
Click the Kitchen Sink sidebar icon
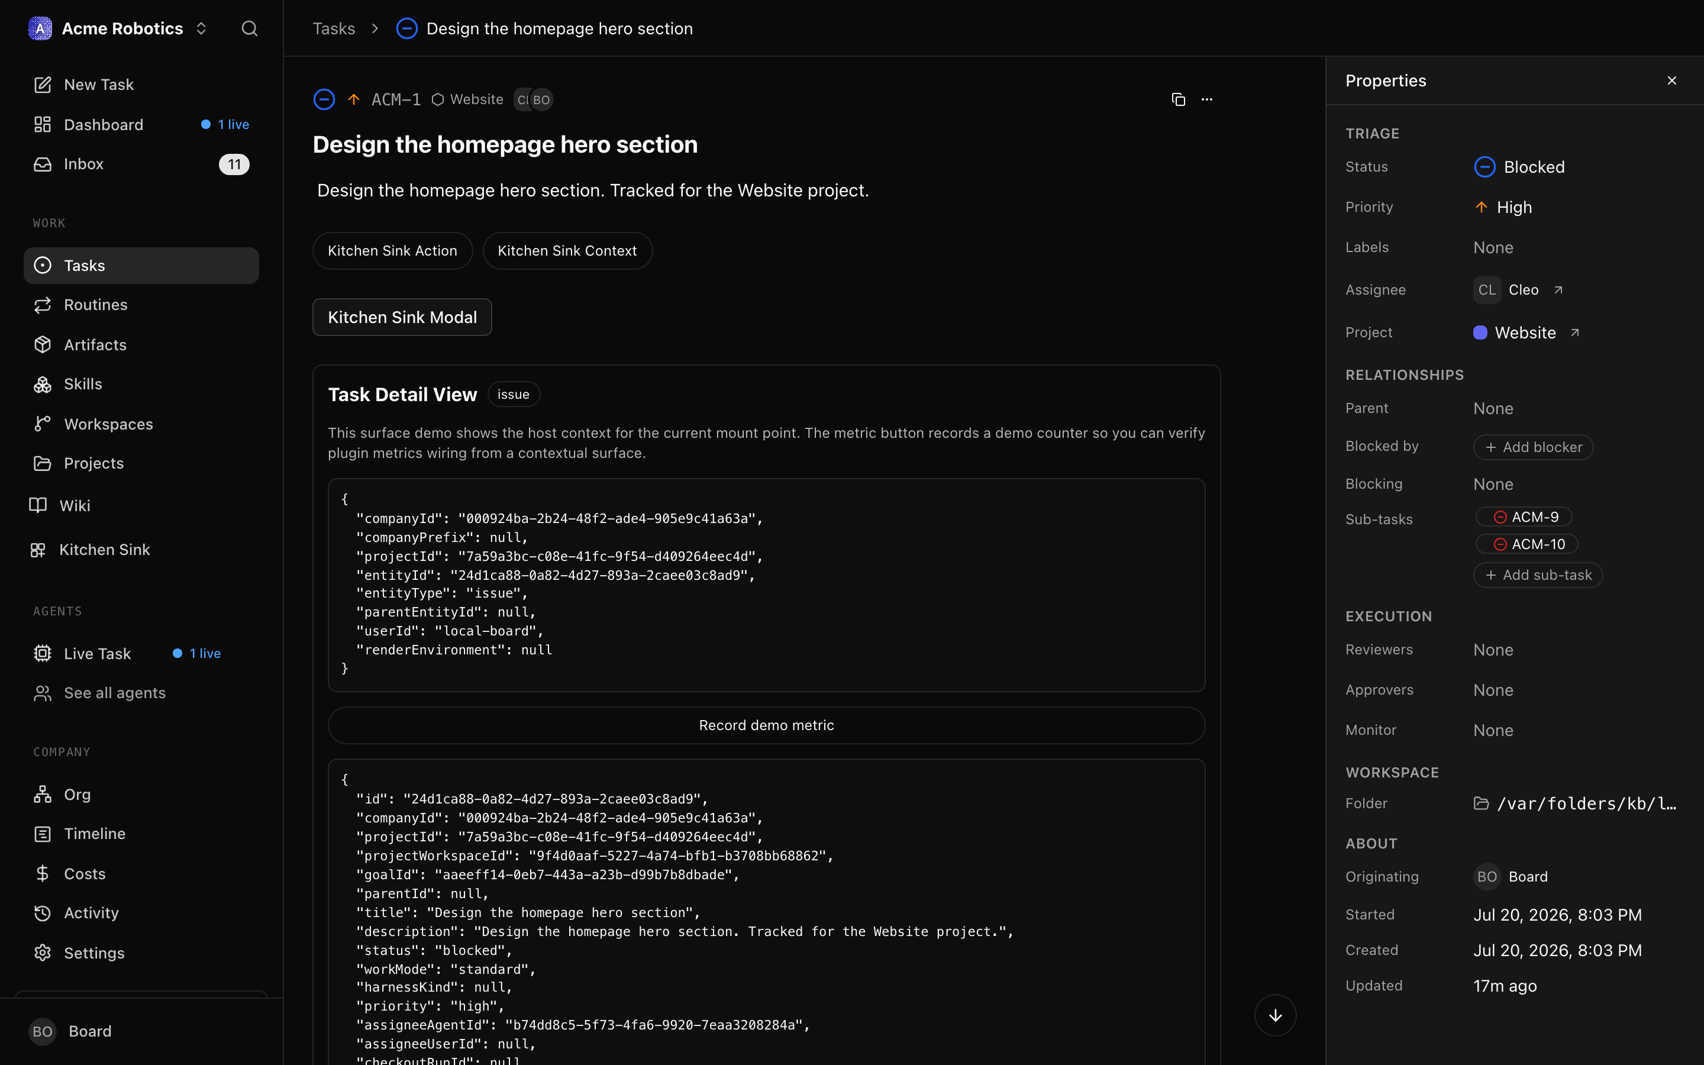click(x=38, y=550)
